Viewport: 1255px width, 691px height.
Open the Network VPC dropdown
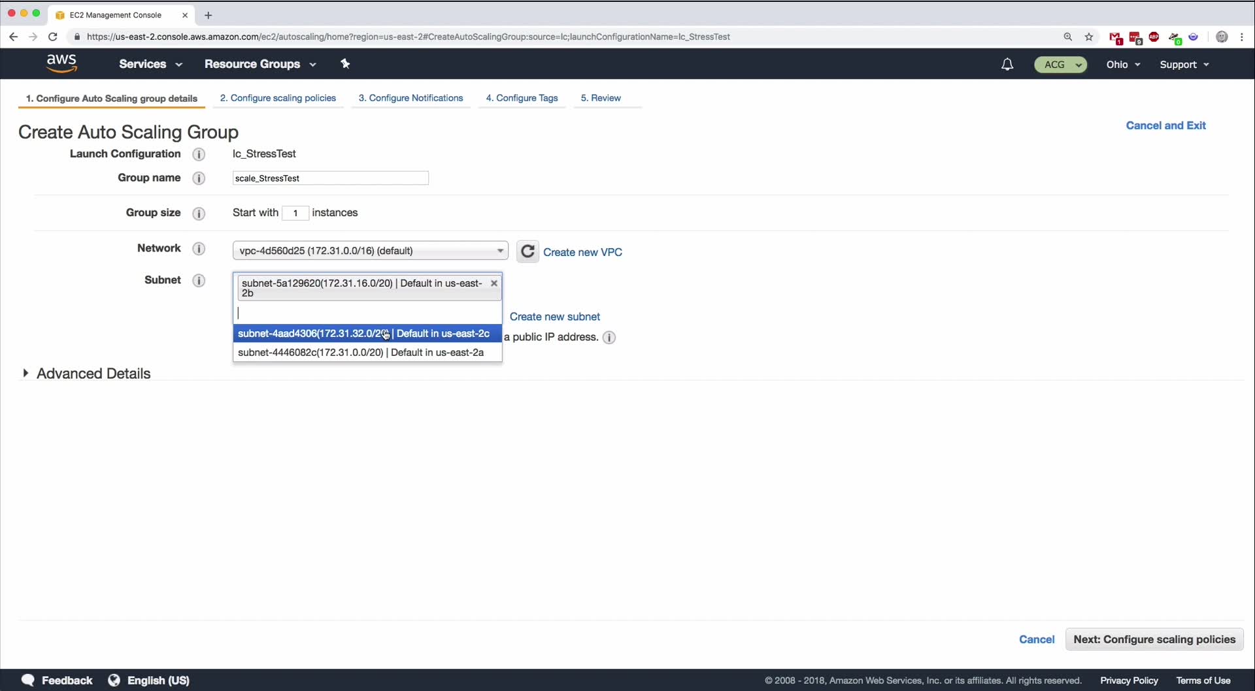(x=371, y=251)
